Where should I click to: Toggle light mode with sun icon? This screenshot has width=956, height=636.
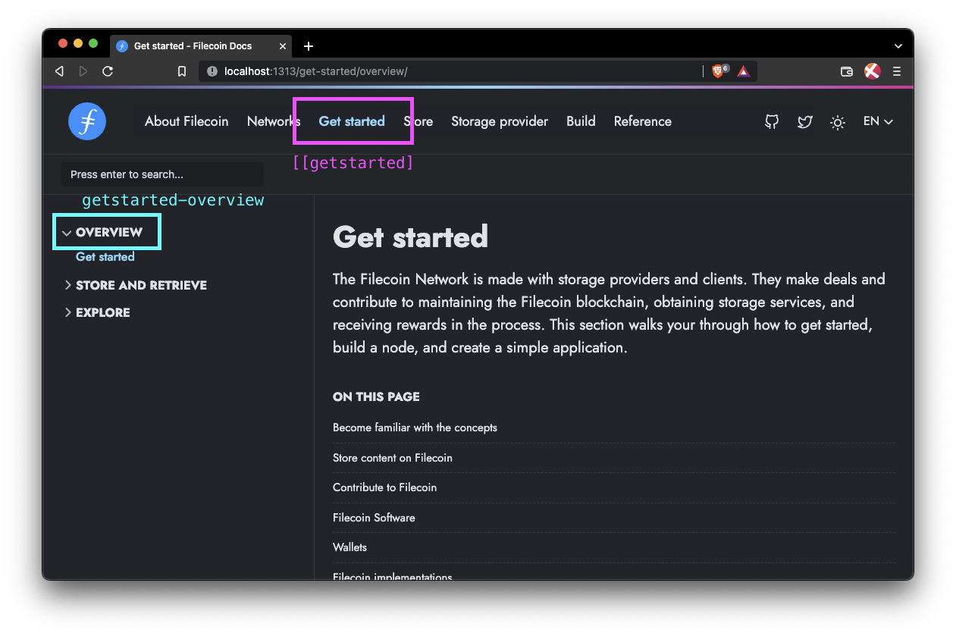pos(838,122)
